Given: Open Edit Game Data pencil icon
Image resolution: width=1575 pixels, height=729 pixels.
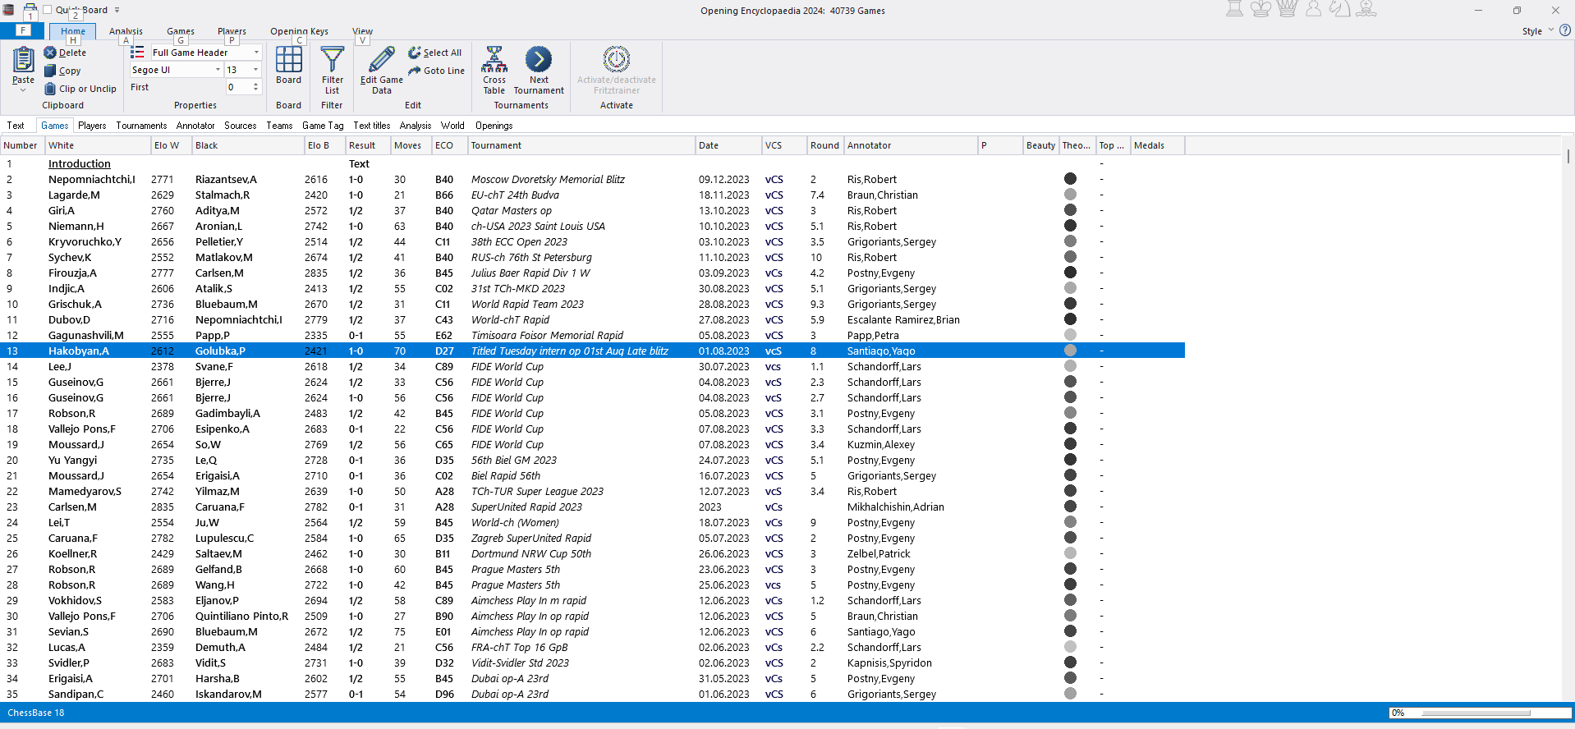Looking at the screenshot, I should click(x=381, y=60).
